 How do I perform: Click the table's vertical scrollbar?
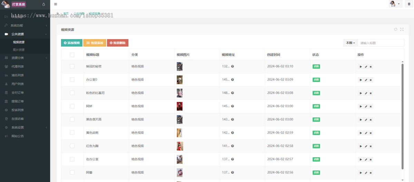pos(402,116)
